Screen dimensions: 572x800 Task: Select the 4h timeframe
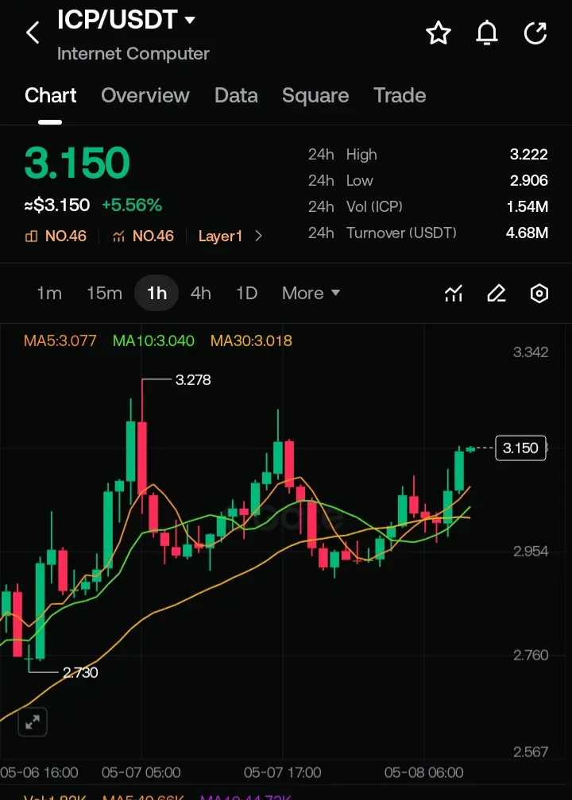pyautogui.click(x=200, y=294)
